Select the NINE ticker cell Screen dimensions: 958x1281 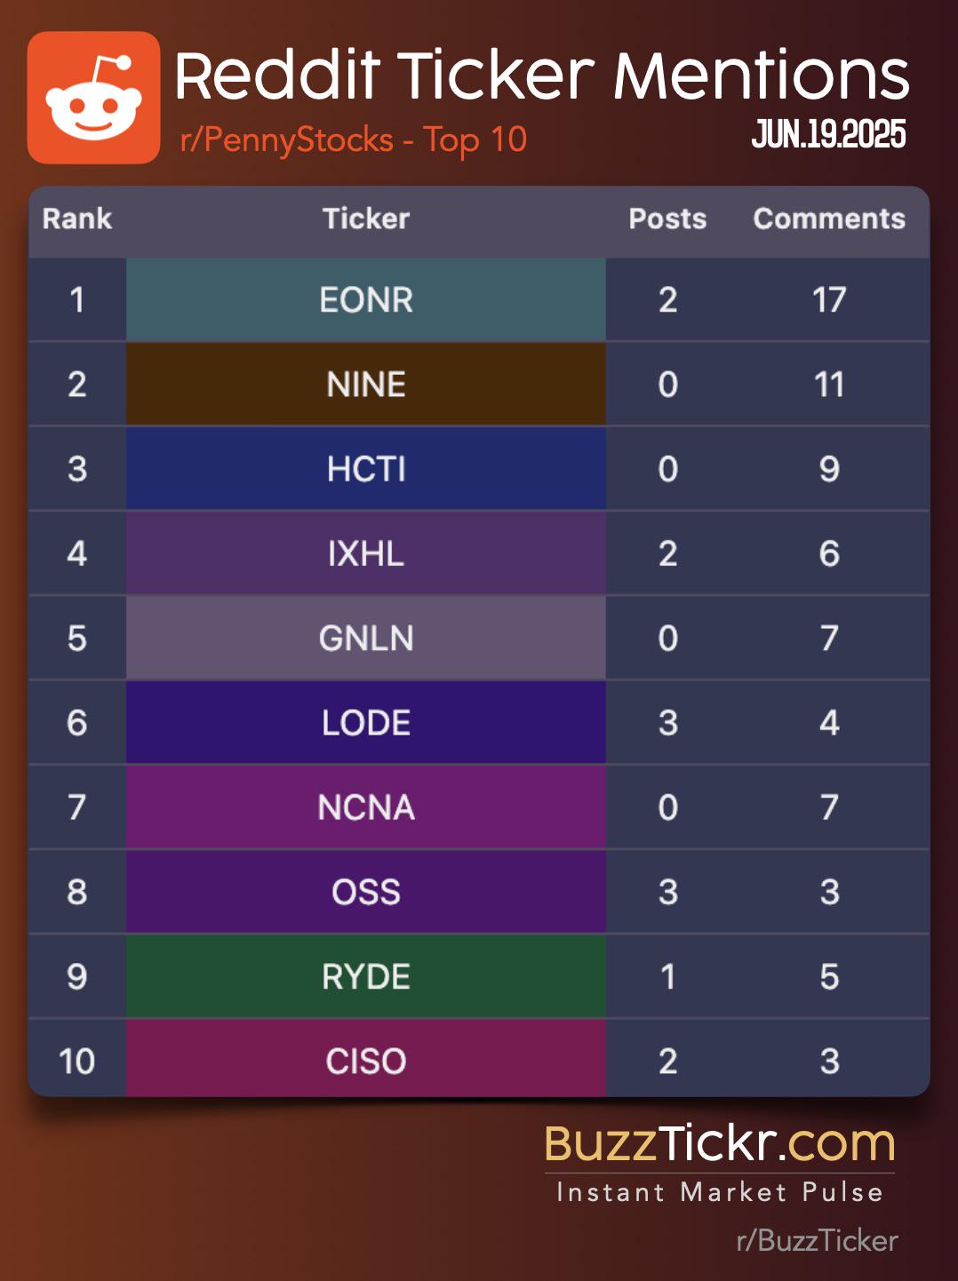366,385
